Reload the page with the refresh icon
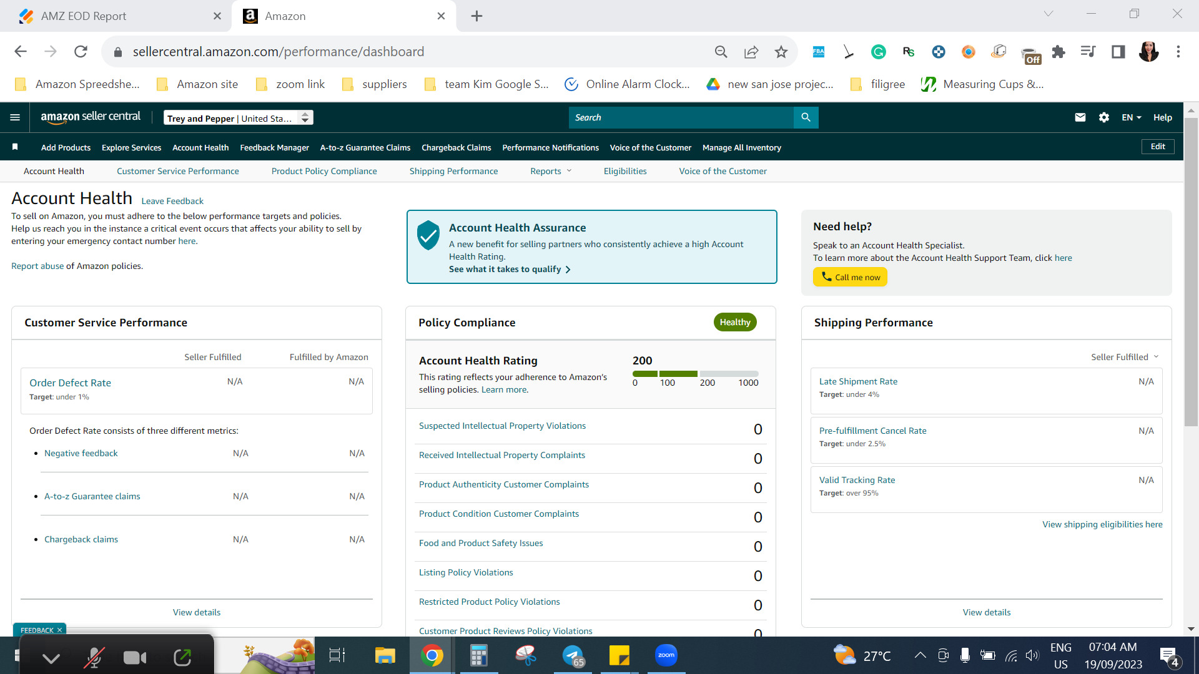The image size is (1199, 674). pos(81,52)
